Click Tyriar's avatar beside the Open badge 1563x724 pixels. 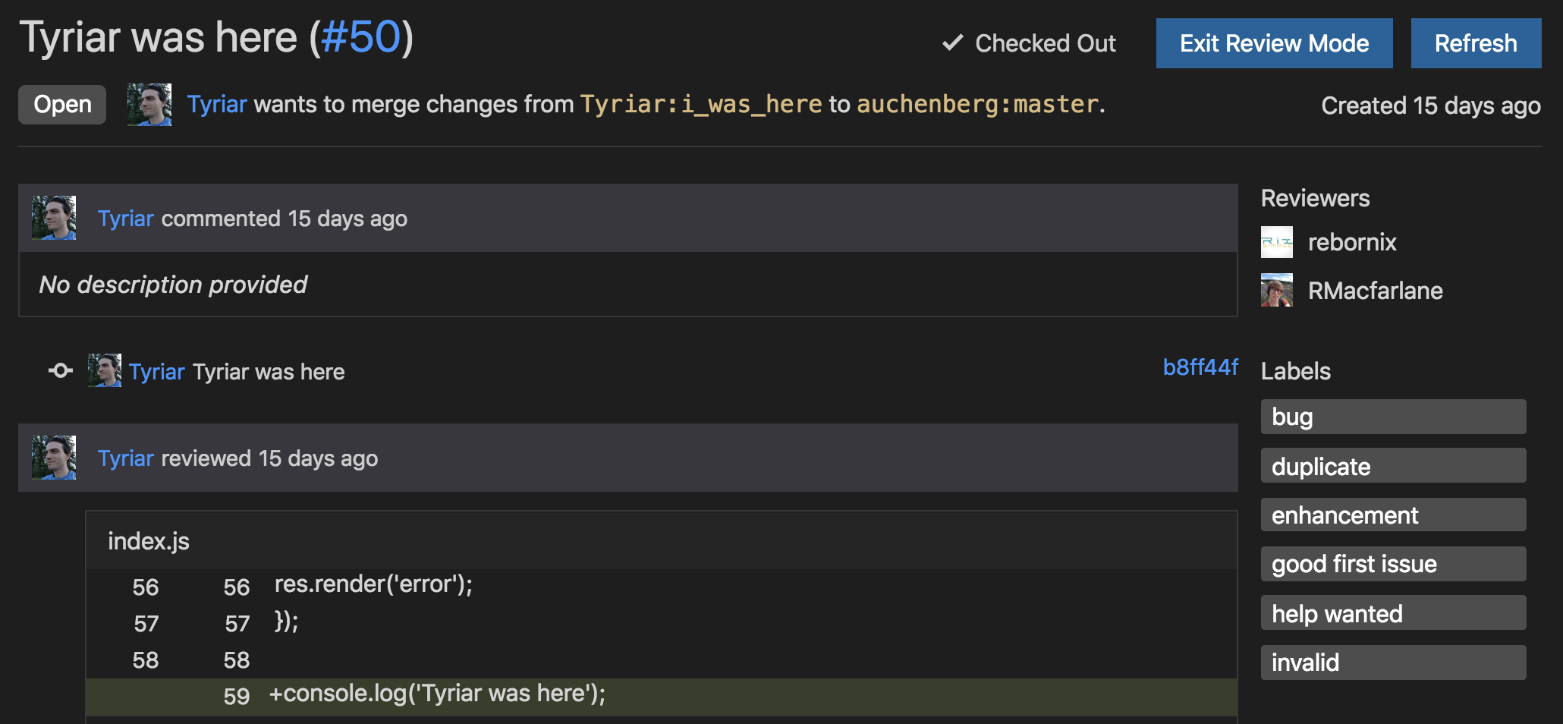click(149, 105)
